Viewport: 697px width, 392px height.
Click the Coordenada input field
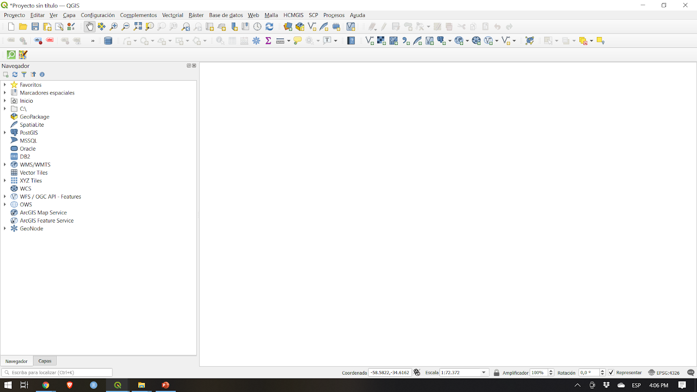click(390, 372)
